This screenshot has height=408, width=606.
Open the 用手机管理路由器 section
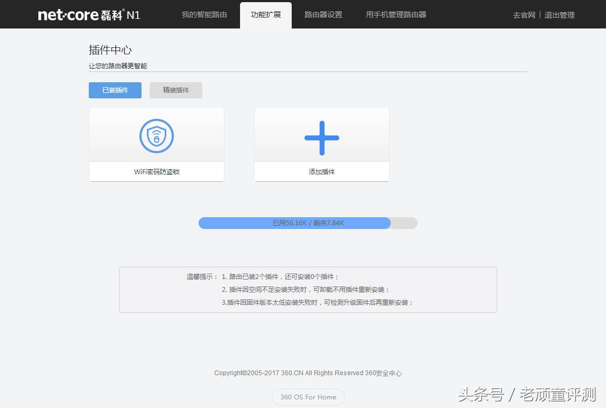point(396,15)
